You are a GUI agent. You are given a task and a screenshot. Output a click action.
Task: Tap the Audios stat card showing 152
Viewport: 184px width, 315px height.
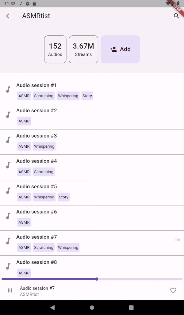coord(55,49)
